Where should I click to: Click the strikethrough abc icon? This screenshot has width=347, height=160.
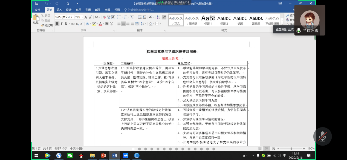tap(73, 24)
